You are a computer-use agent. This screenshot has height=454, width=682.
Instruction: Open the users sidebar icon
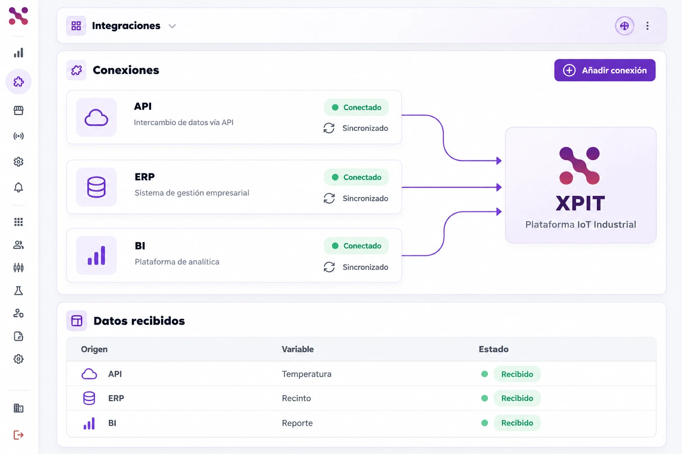pos(18,245)
